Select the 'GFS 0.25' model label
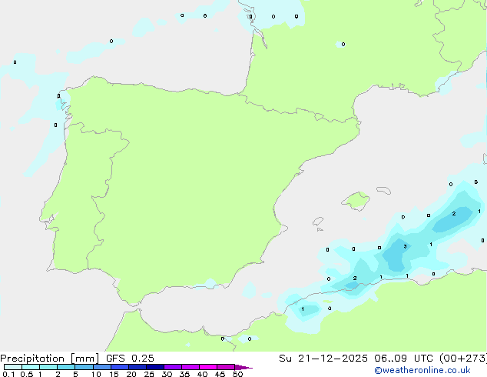This screenshot has width=487, height=377. (x=130, y=359)
